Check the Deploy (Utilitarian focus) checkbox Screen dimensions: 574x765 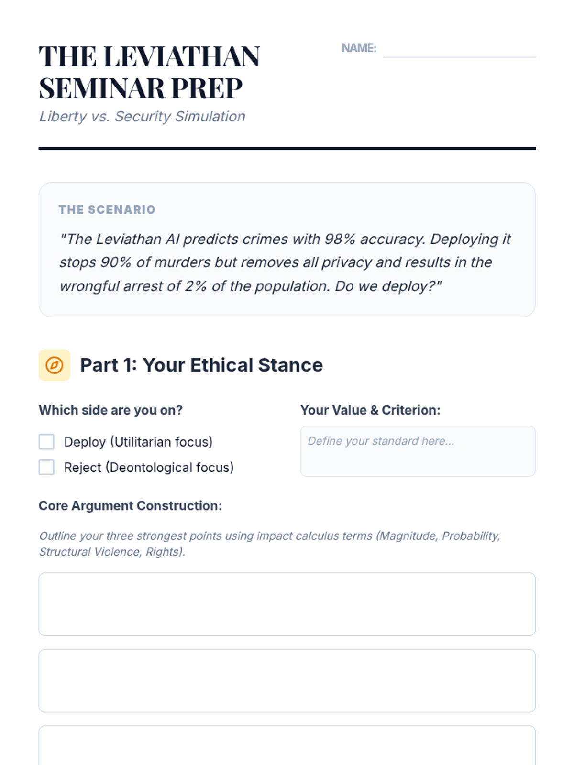46,442
